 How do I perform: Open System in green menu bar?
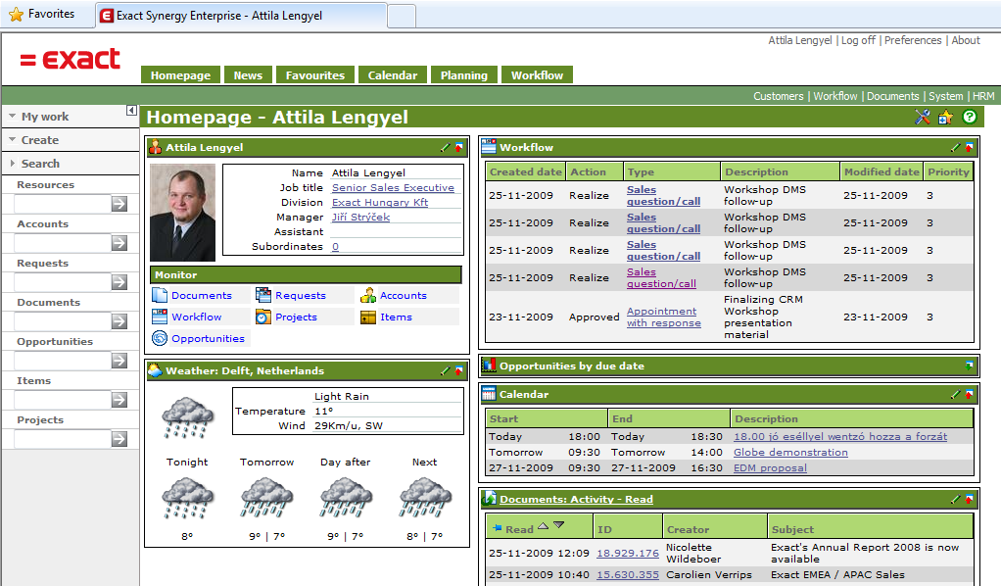coord(945,96)
